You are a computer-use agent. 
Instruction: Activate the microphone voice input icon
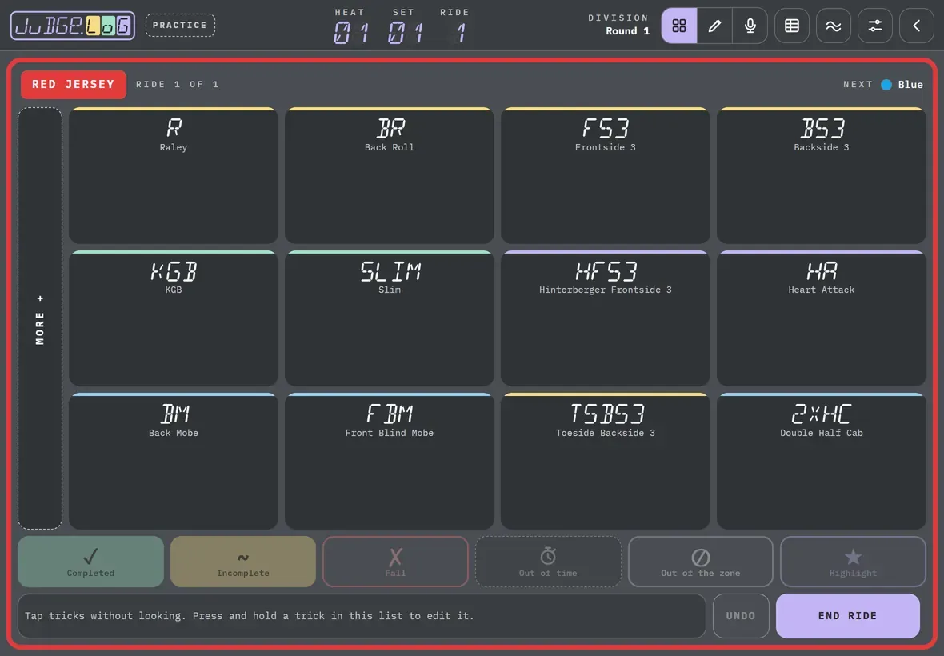click(x=750, y=26)
